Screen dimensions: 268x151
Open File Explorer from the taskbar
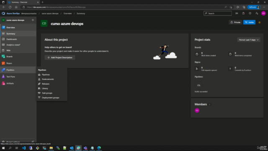[x=51, y=148]
